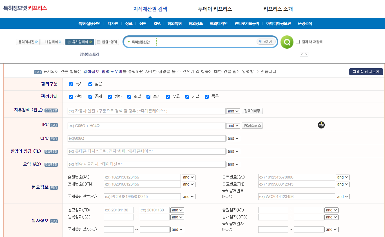The height and width of the screenshot is (237, 385).
Task: Select 인터넷기술공지 menu item
Action: tap(247, 24)
